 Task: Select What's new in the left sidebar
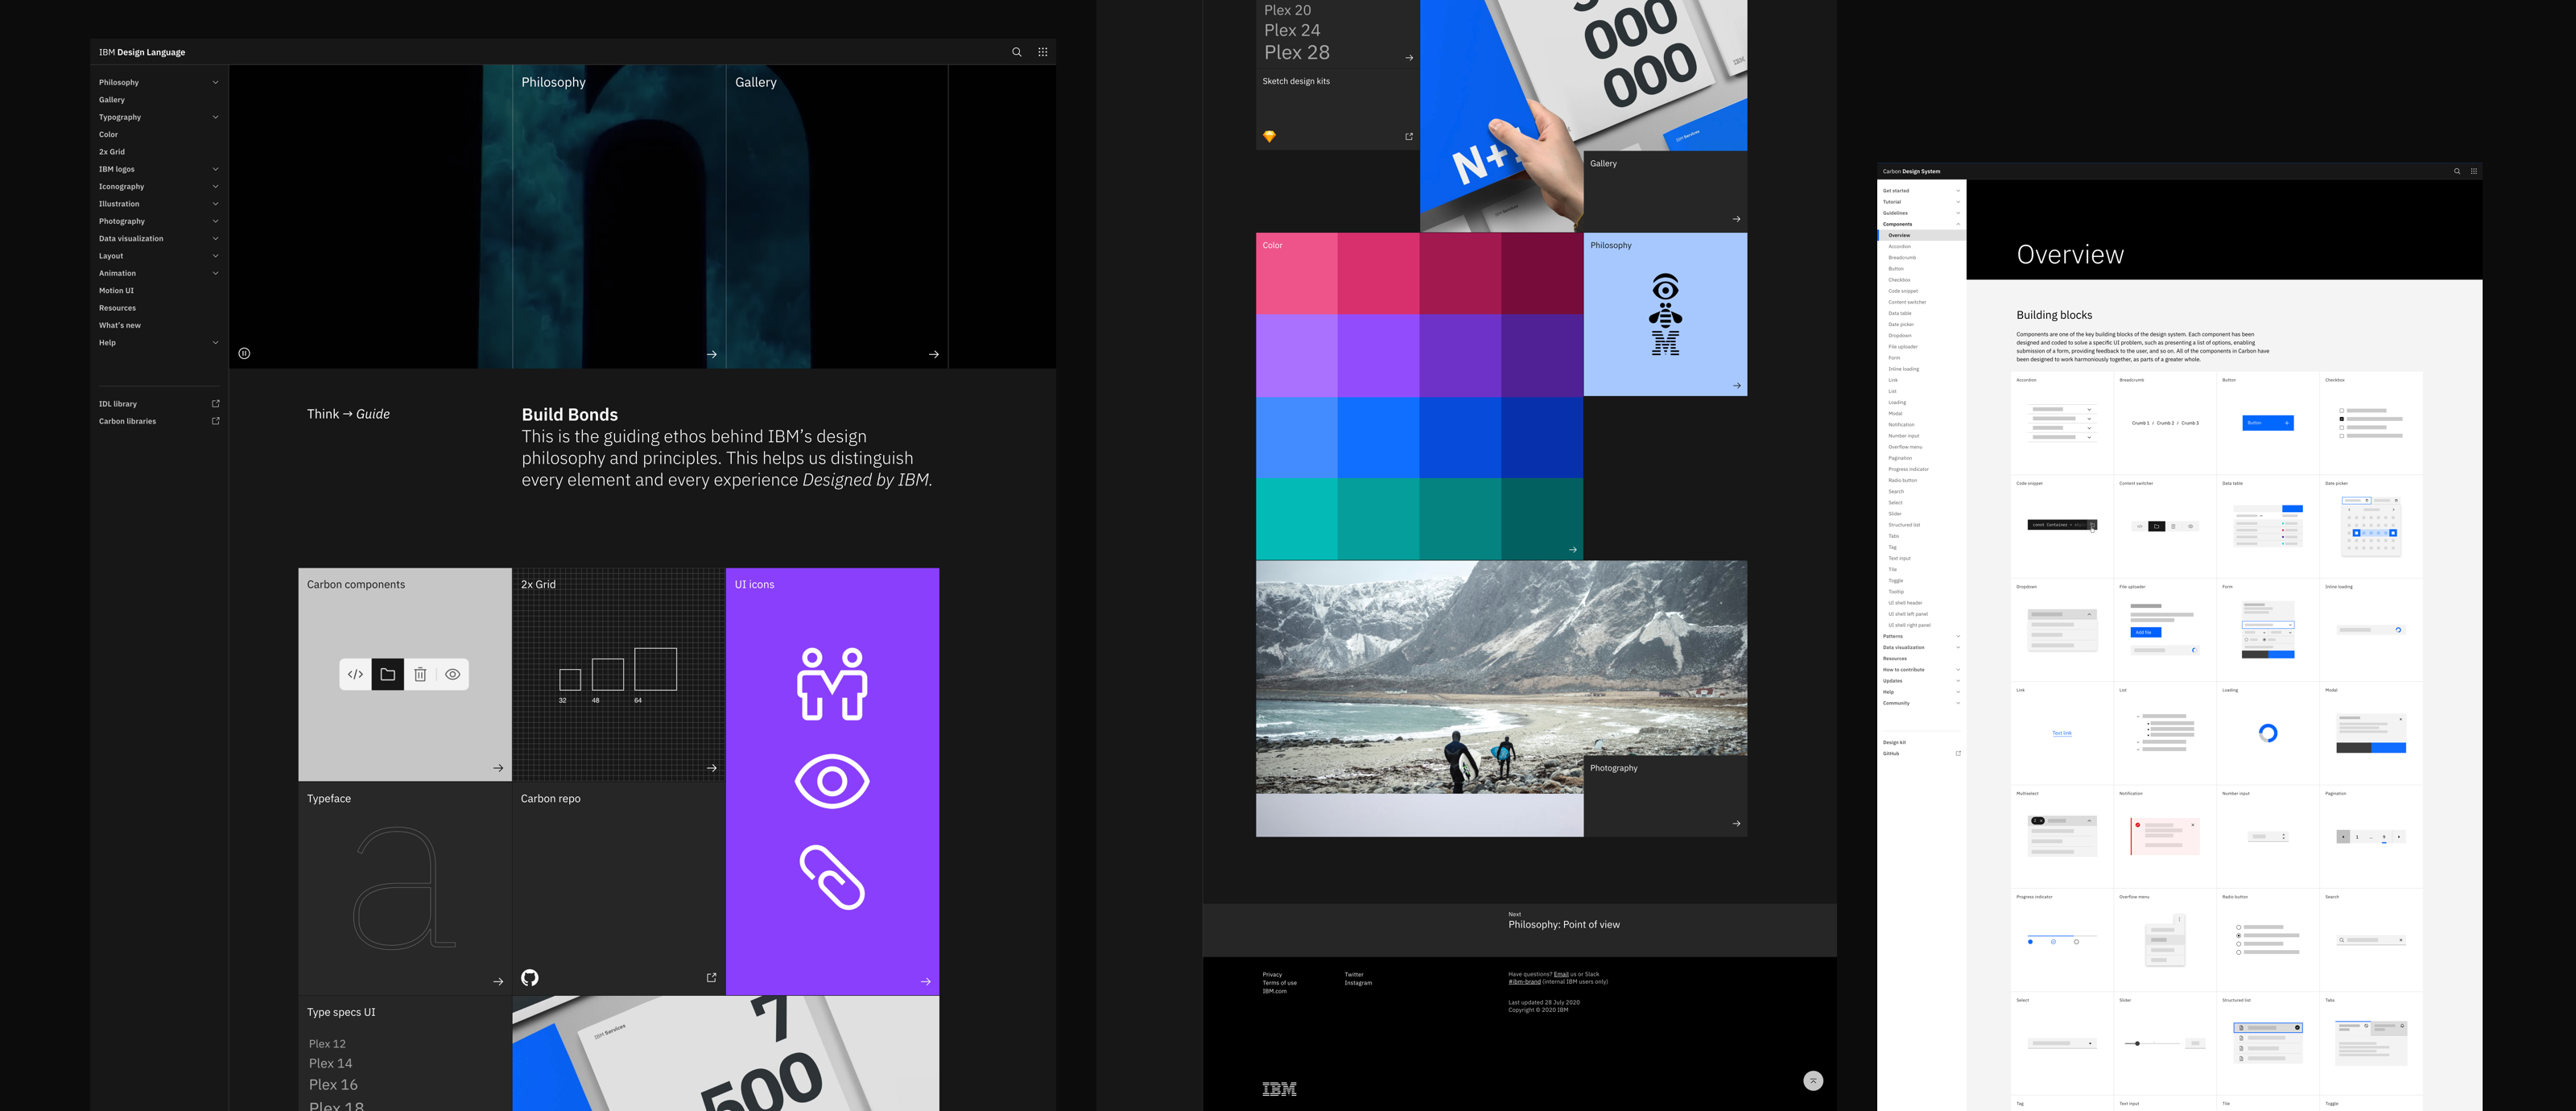pos(120,325)
